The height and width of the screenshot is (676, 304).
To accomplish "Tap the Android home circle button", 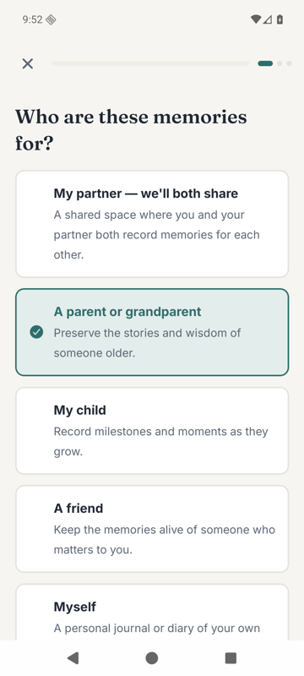I will coord(151,658).
